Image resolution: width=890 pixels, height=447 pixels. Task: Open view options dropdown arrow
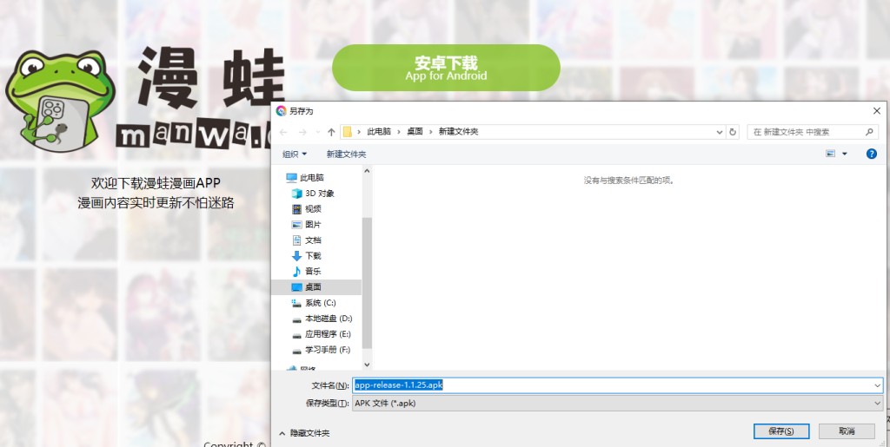844,154
